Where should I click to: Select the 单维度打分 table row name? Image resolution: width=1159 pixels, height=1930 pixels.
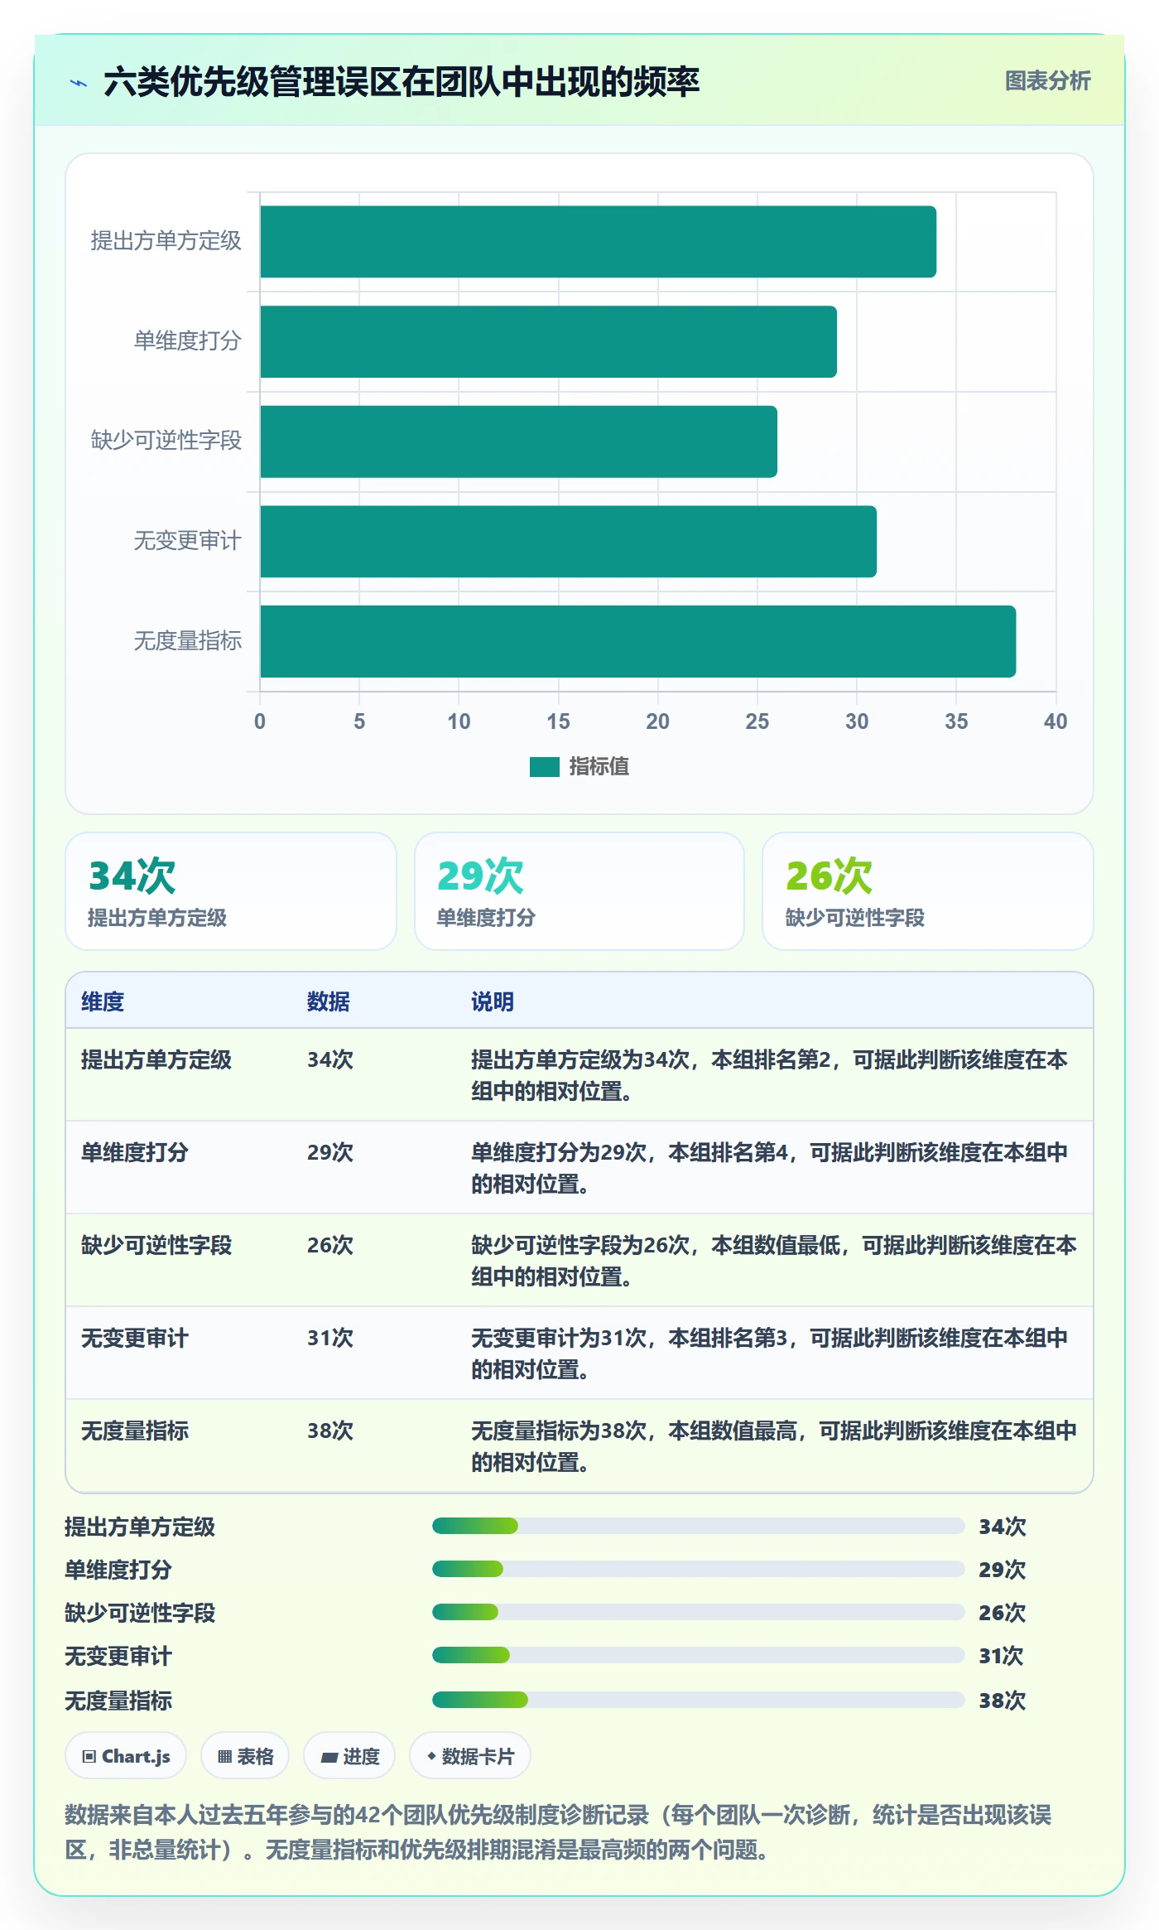coord(135,1152)
